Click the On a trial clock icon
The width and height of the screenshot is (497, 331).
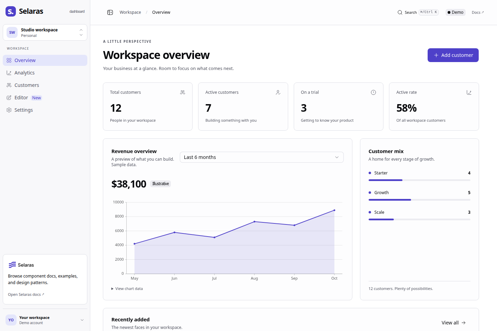pyautogui.click(x=373, y=92)
